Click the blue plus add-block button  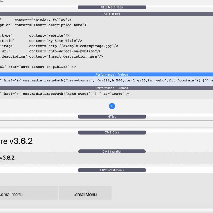click(x=112, y=106)
